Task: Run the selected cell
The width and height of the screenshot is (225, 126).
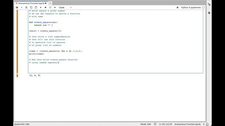Action: pyautogui.click(x=41, y=7)
